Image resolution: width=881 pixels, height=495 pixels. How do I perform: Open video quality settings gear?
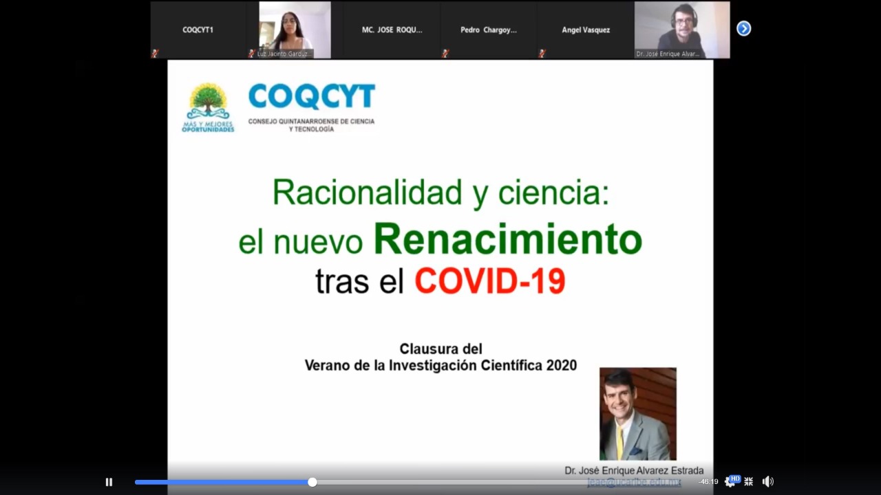[729, 482]
